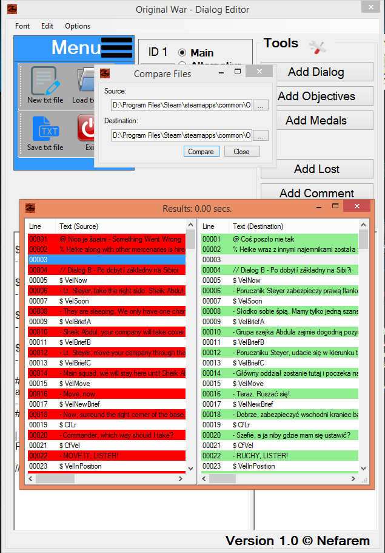The image size is (385, 553).
Task: Select source row 00022 MOVE IT, LISTER!
Action: pyautogui.click(x=107, y=456)
